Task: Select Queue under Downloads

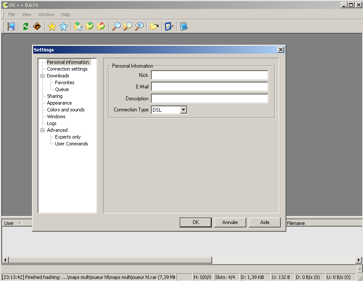Action: pos(62,89)
